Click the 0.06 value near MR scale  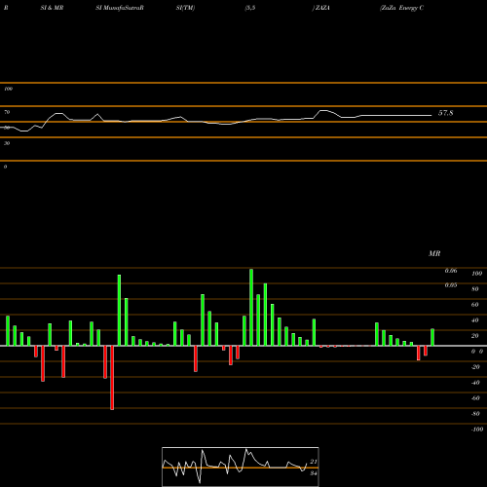point(451,271)
